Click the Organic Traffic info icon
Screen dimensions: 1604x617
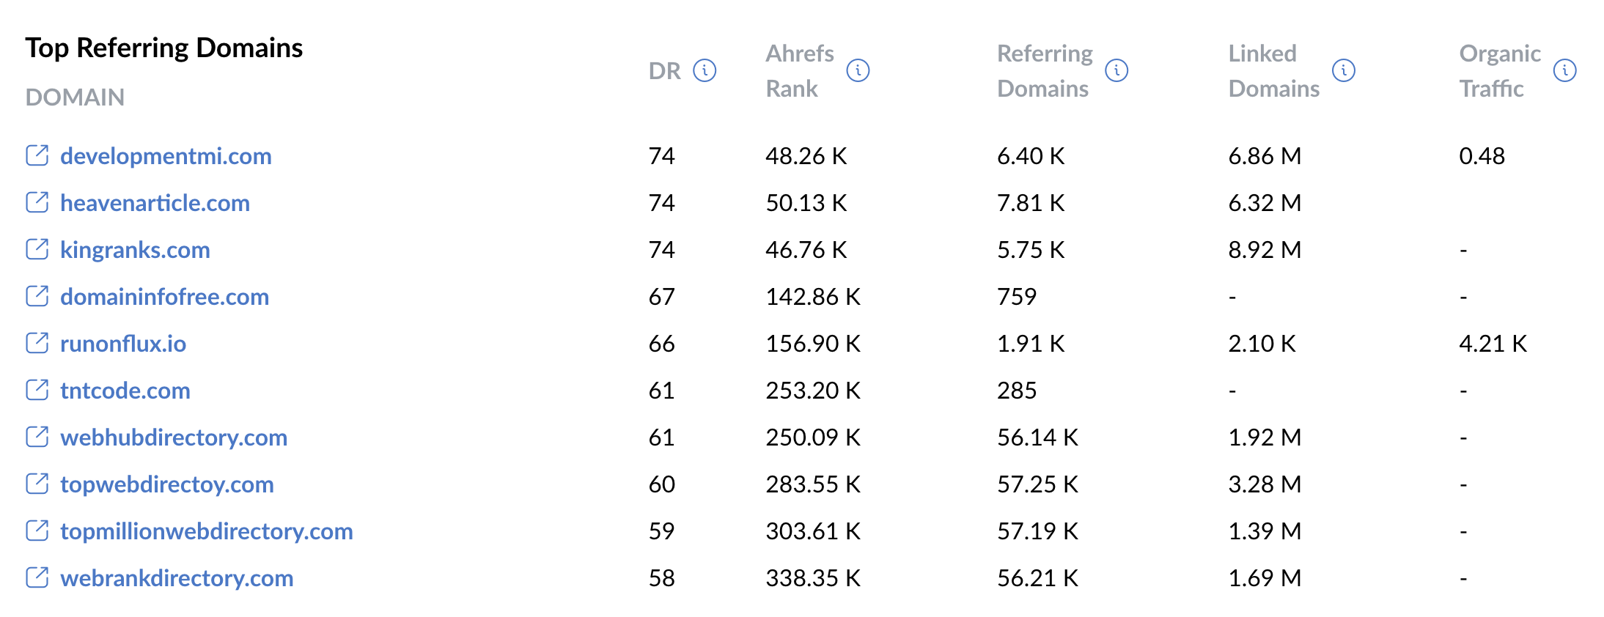pos(1564,71)
